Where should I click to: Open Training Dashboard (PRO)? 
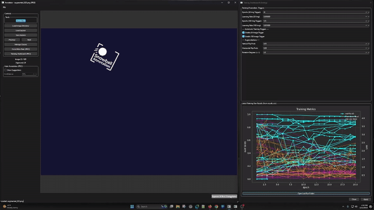click(21, 54)
